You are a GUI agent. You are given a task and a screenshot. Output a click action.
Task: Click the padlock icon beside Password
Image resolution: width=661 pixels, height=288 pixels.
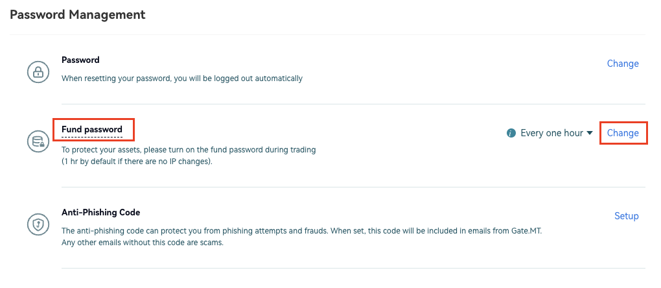[x=38, y=71]
